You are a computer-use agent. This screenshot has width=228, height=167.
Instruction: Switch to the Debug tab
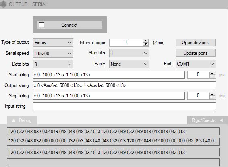click(22, 120)
